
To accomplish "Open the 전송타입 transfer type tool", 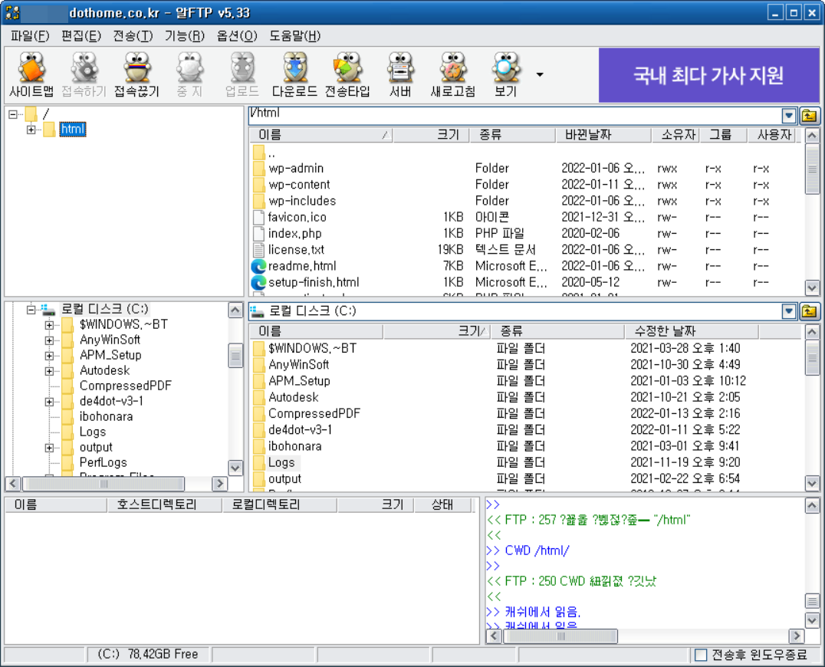I will tap(347, 74).
